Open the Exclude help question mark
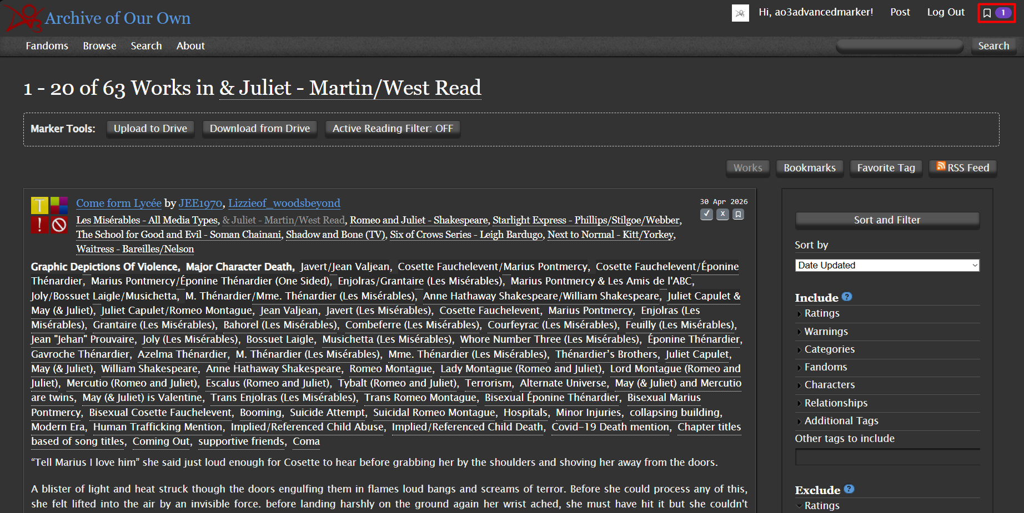 pyautogui.click(x=849, y=489)
